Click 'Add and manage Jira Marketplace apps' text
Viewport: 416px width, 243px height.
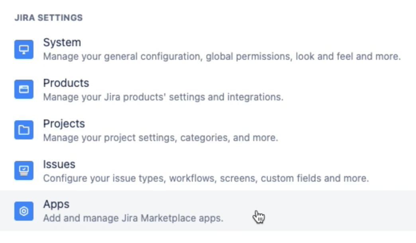(133, 218)
